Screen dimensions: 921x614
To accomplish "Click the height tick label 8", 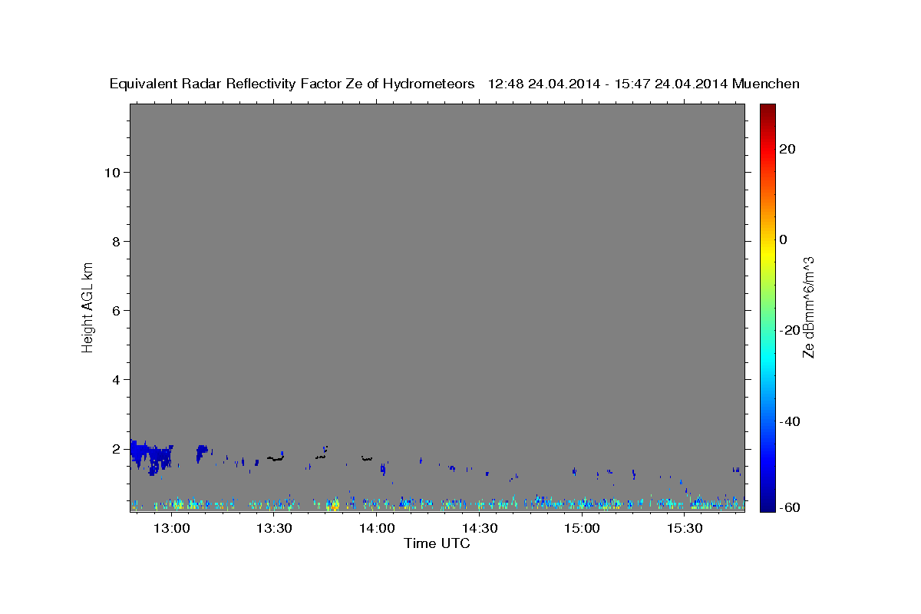I will click(x=117, y=241).
